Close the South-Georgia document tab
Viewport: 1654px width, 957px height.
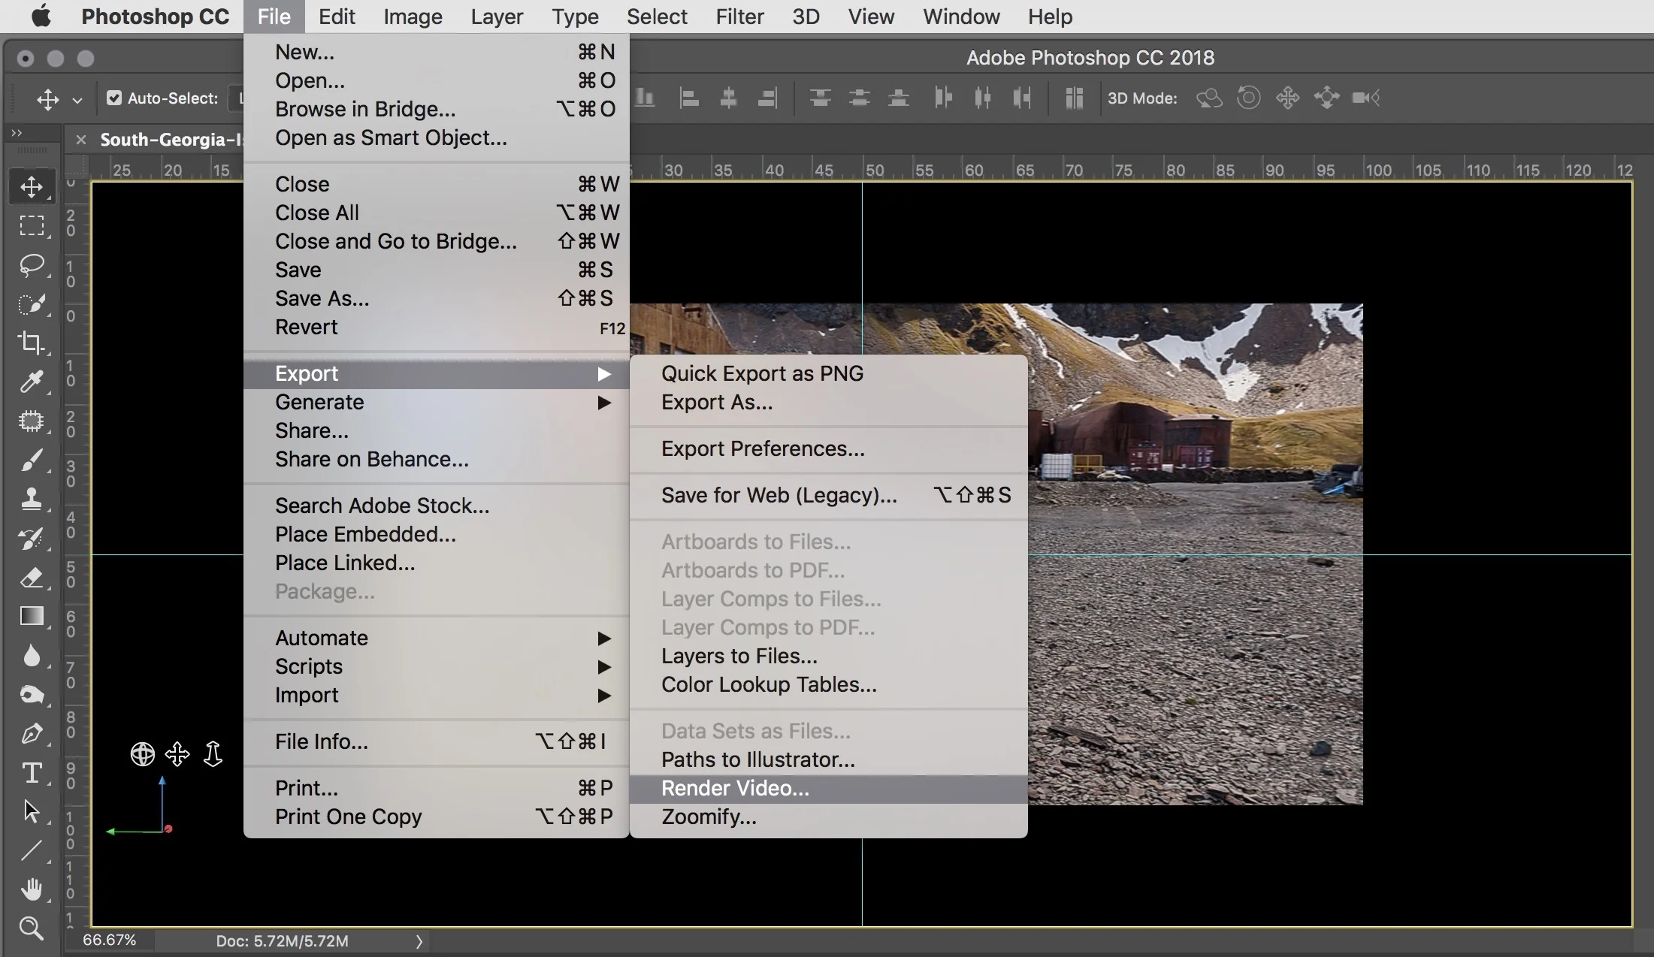point(81,140)
